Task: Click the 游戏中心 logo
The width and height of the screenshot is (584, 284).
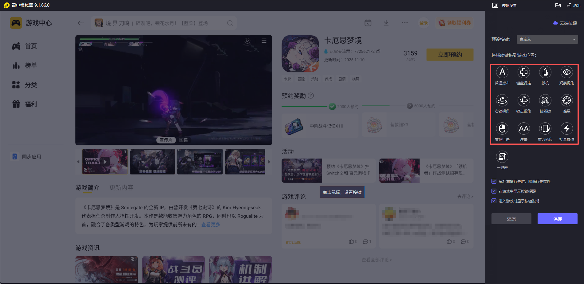Action: pos(31,23)
